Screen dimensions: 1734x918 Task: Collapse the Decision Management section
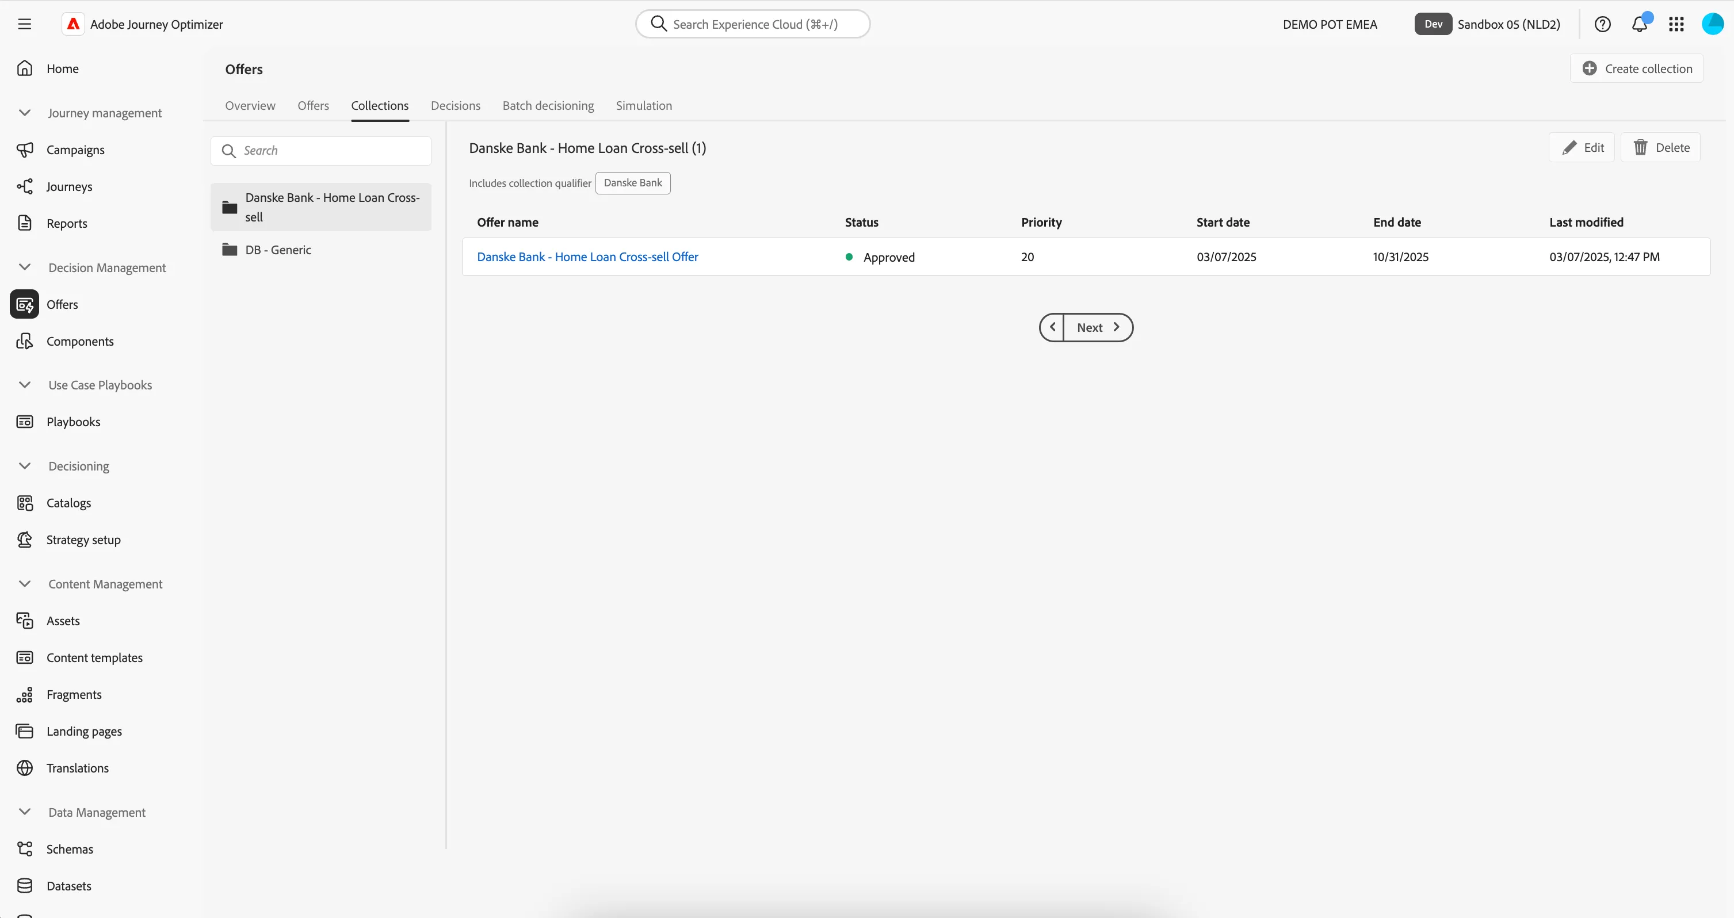click(25, 268)
